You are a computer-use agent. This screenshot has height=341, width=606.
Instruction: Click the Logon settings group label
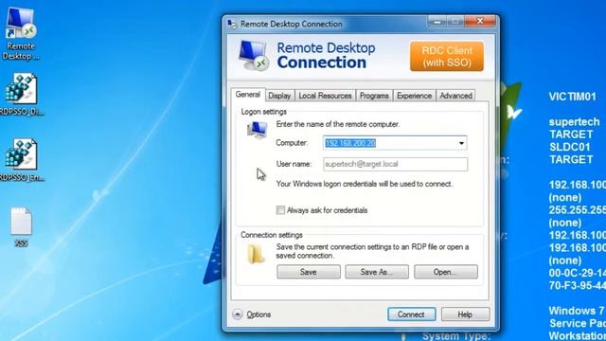pyautogui.click(x=264, y=112)
